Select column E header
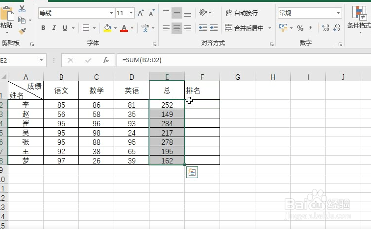 pos(167,77)
